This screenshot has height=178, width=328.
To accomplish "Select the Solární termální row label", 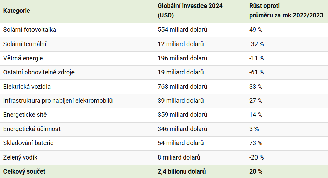I will coord(25,44).
